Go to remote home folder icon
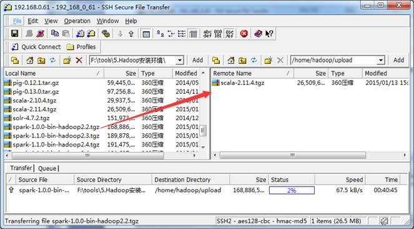Image resolution: width=414 pixels, height=229 pixels. click(x=231, y=60)
